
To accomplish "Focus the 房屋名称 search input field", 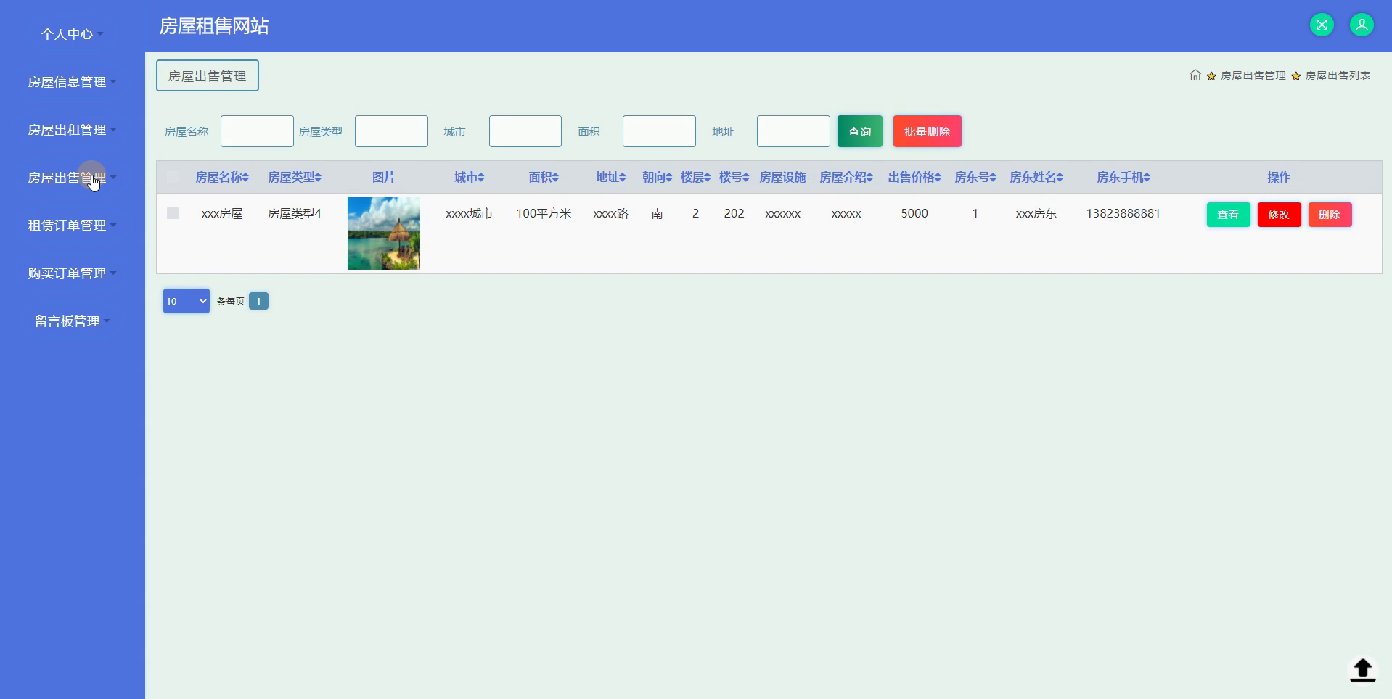I will (257, 131).
